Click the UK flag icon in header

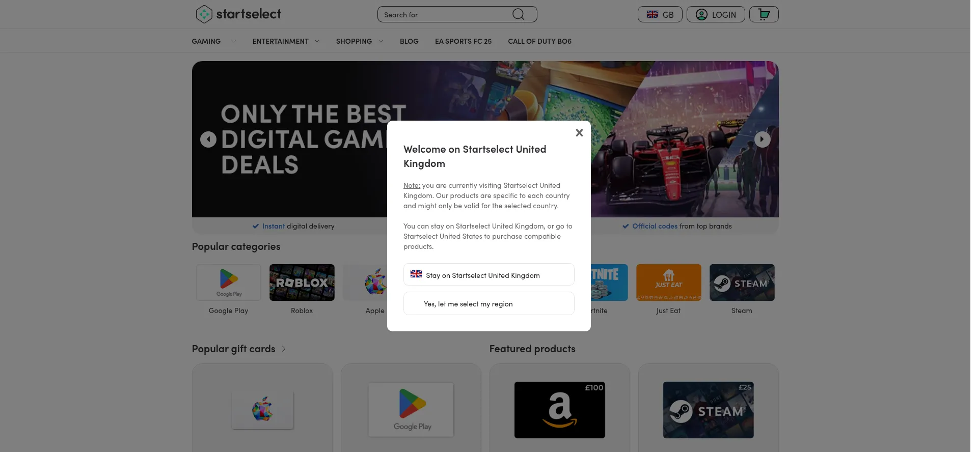point(653,14)
